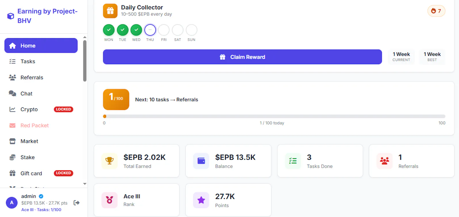Click the orange 1/100 task counter badge
Viewport: 459px width, 217px height.
[x=116, y=99]
